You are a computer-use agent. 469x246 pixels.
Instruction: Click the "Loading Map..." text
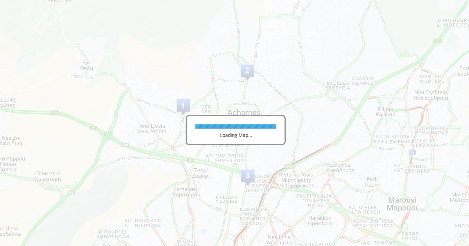pos(236,135)
